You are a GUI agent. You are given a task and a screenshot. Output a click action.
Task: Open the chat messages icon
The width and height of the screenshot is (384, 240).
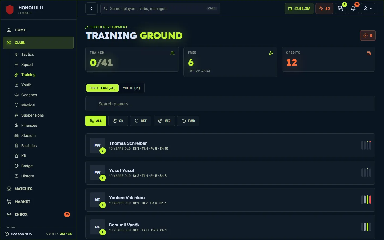[341, 9]
